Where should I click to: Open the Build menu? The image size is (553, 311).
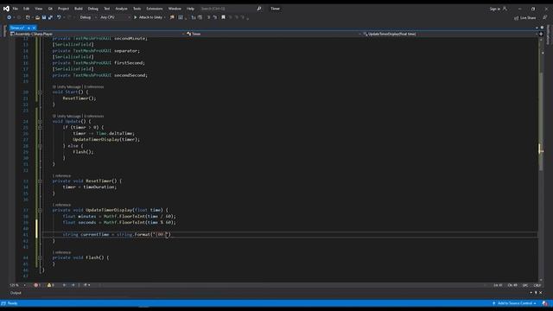79,9
